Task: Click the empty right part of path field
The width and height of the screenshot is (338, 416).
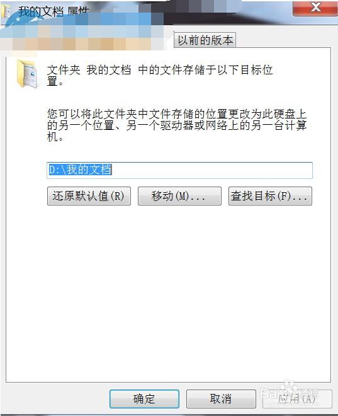Action: [x=212, y=170]
